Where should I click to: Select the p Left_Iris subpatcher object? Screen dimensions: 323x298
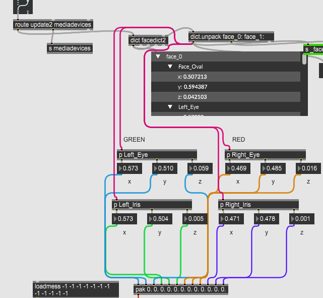tap(151, 205)
